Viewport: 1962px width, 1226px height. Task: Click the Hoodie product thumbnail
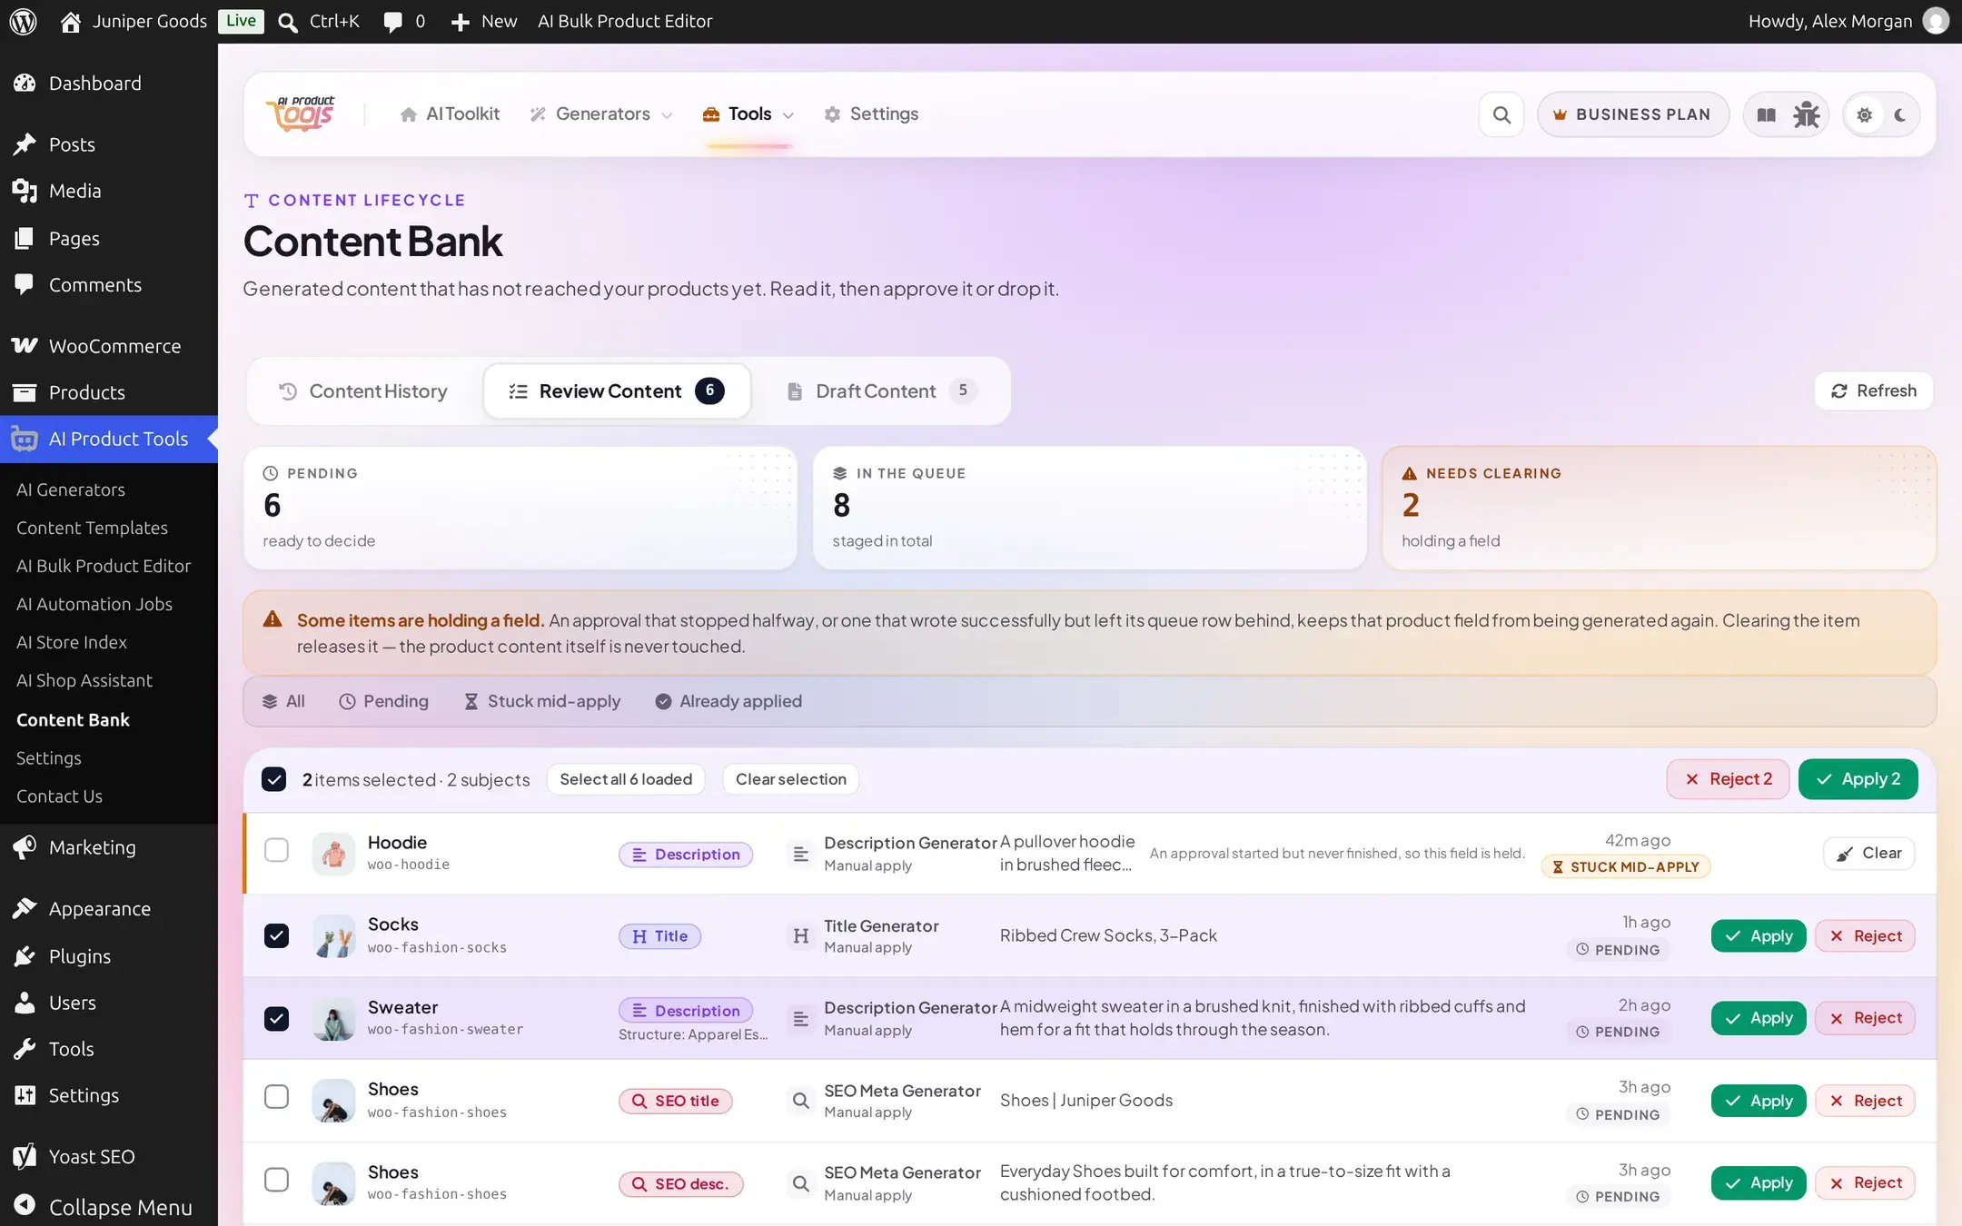pos(333,854)
